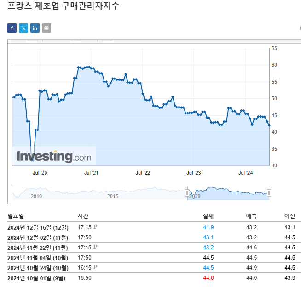The height and width of the screenshot is (288, 301).
Task: Grab left handle of chart range navigator
Action: (x=187, y=193)
